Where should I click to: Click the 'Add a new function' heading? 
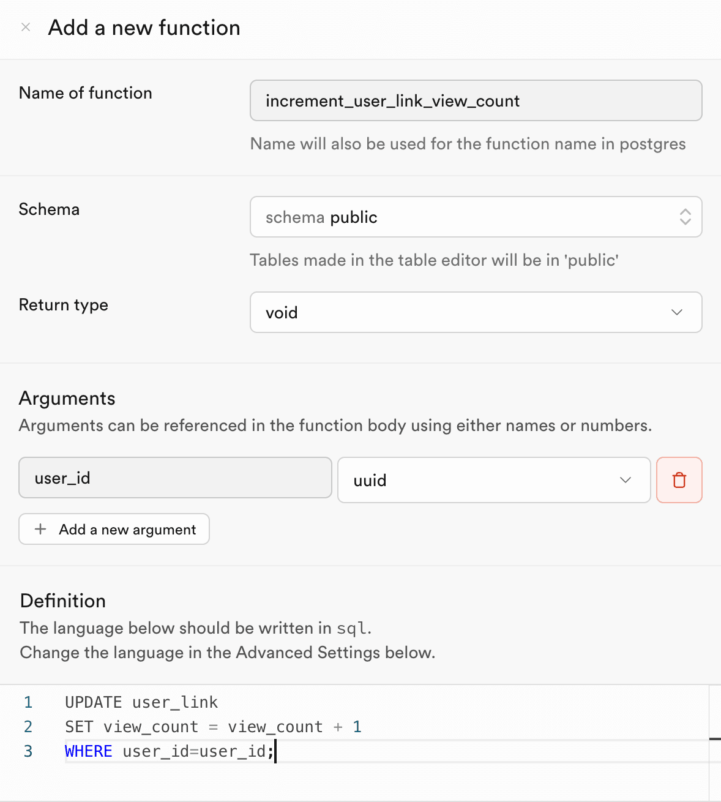click(144, 28)
